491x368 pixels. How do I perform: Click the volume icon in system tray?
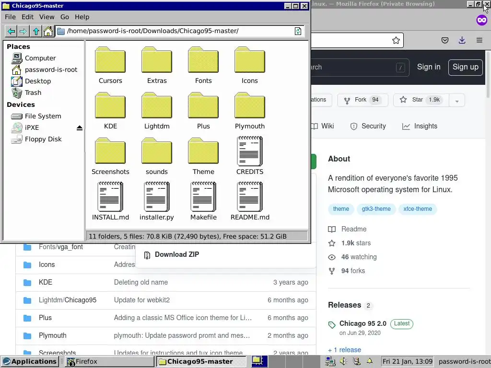343,362
